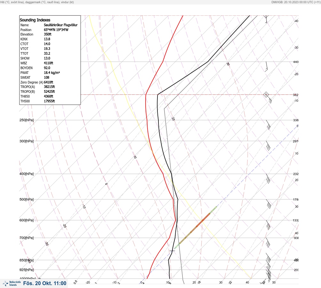
Task: Click the 336 height label on right axis
Action: coord(296,120)
